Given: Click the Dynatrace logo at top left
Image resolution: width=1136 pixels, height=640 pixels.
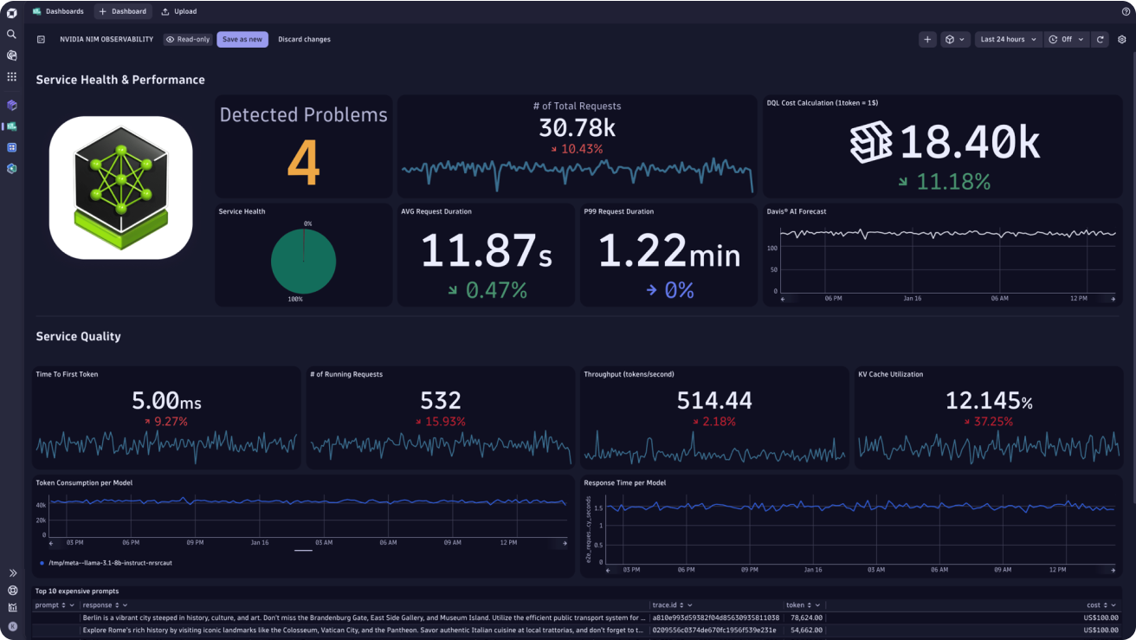Looking at the screenshot, I should coord(11,11).
